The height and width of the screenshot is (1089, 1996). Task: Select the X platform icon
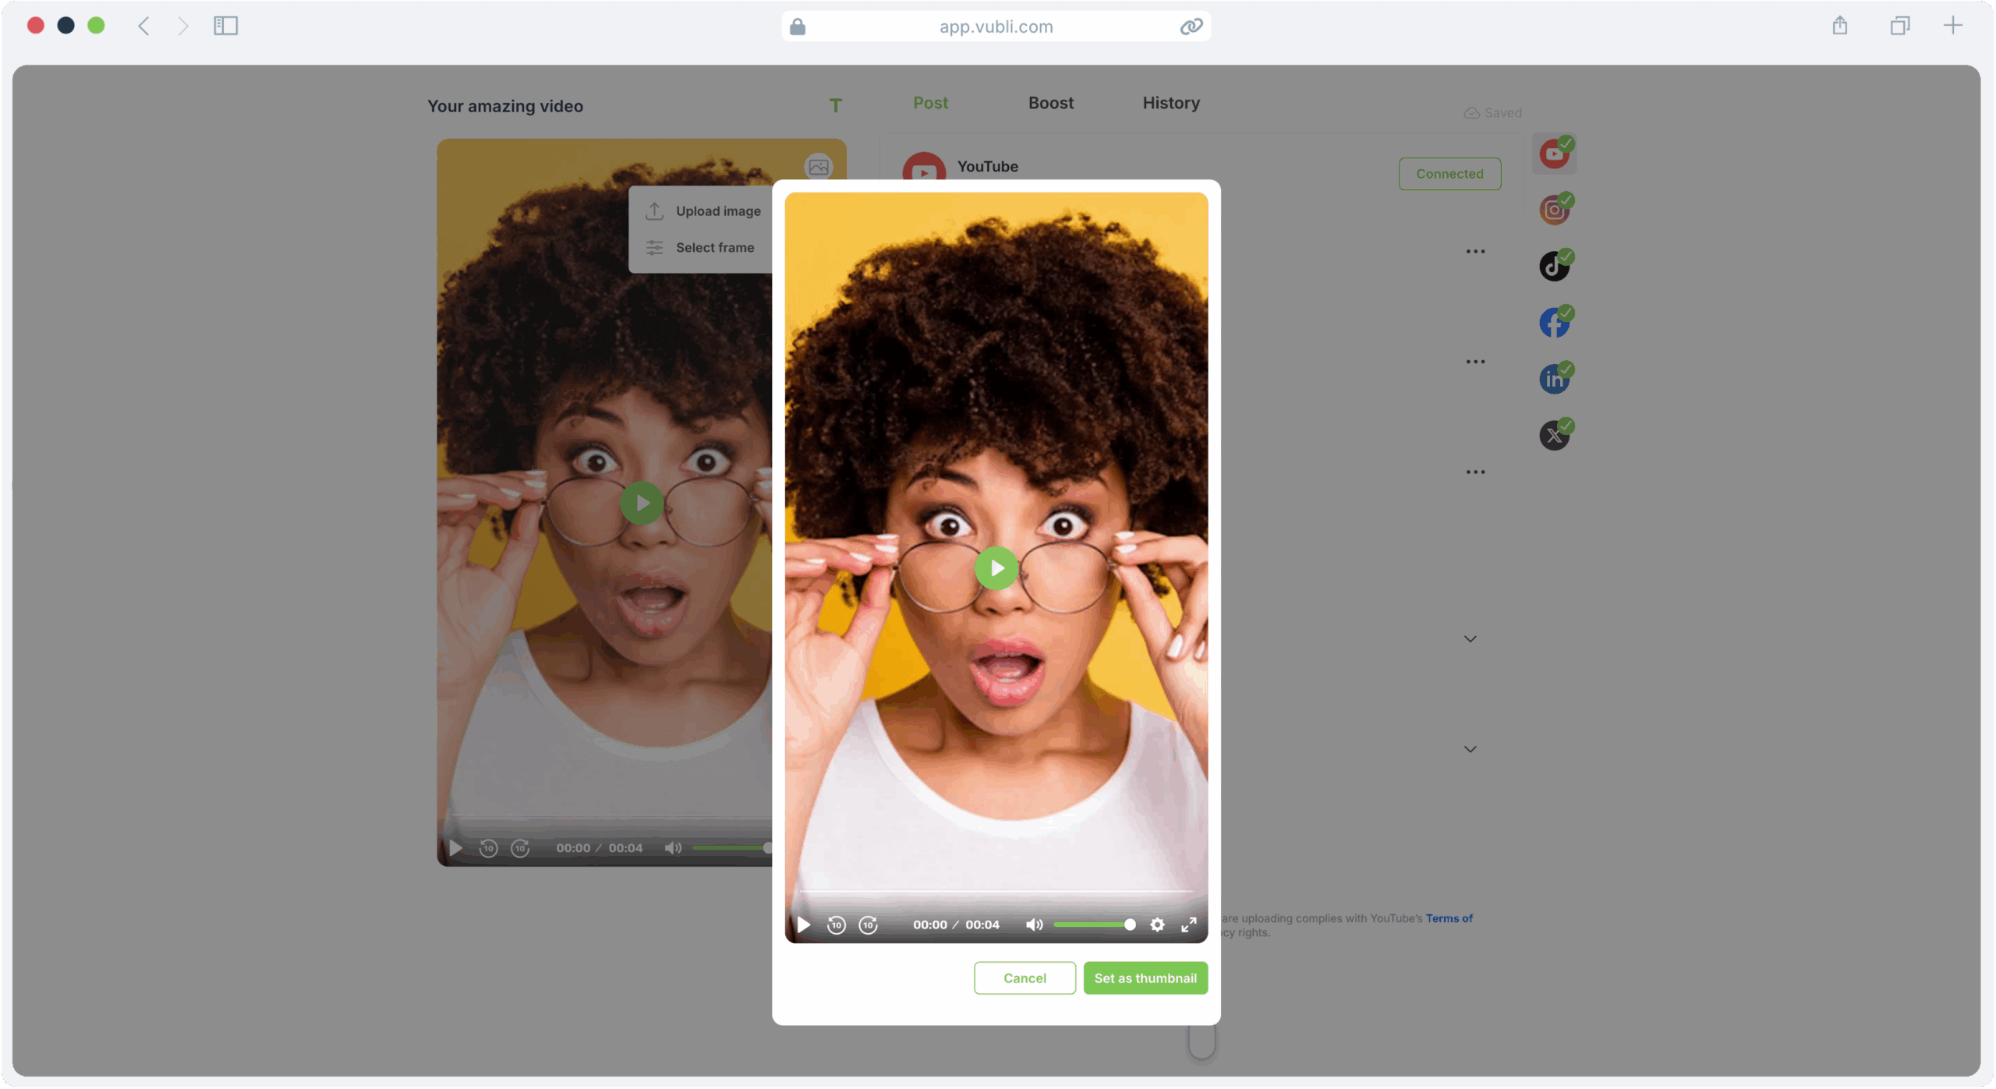pyautogui.click(x=1554, y=436)
